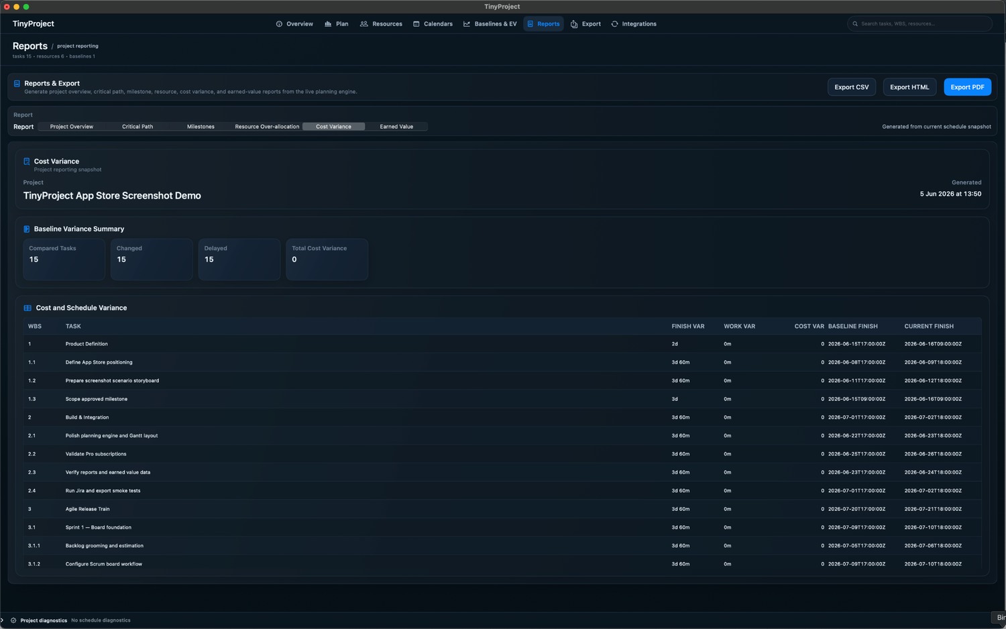Click the Resources people icon
1006x629 pixels.
[x=364, y=24]
